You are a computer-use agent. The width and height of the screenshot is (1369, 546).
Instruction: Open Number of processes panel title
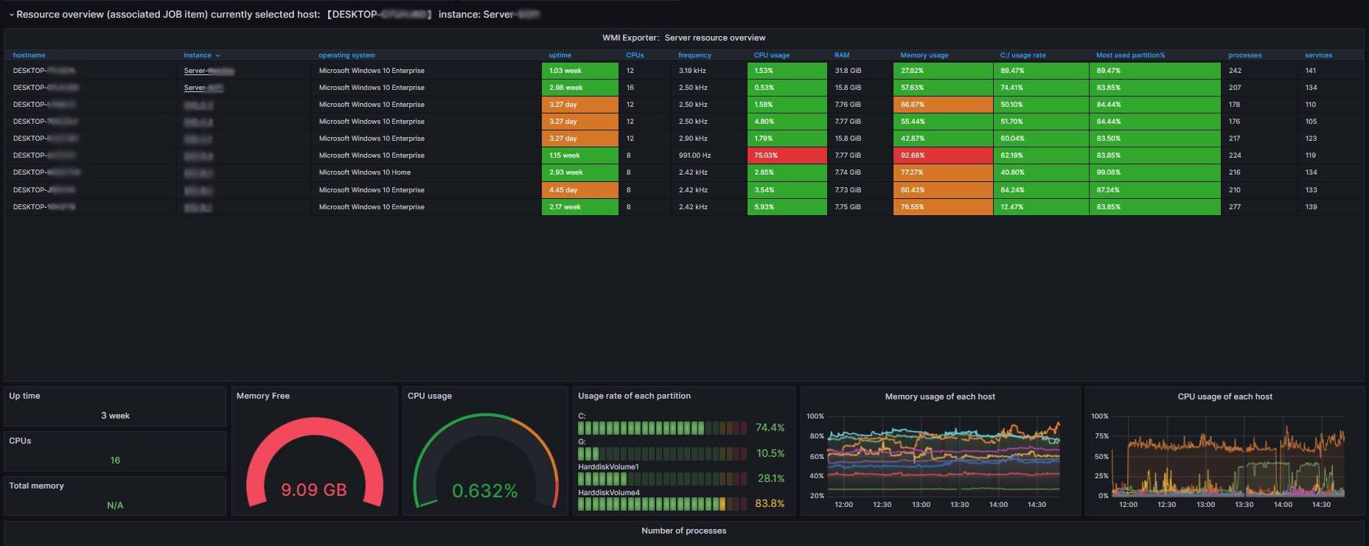tap(683, 531)
